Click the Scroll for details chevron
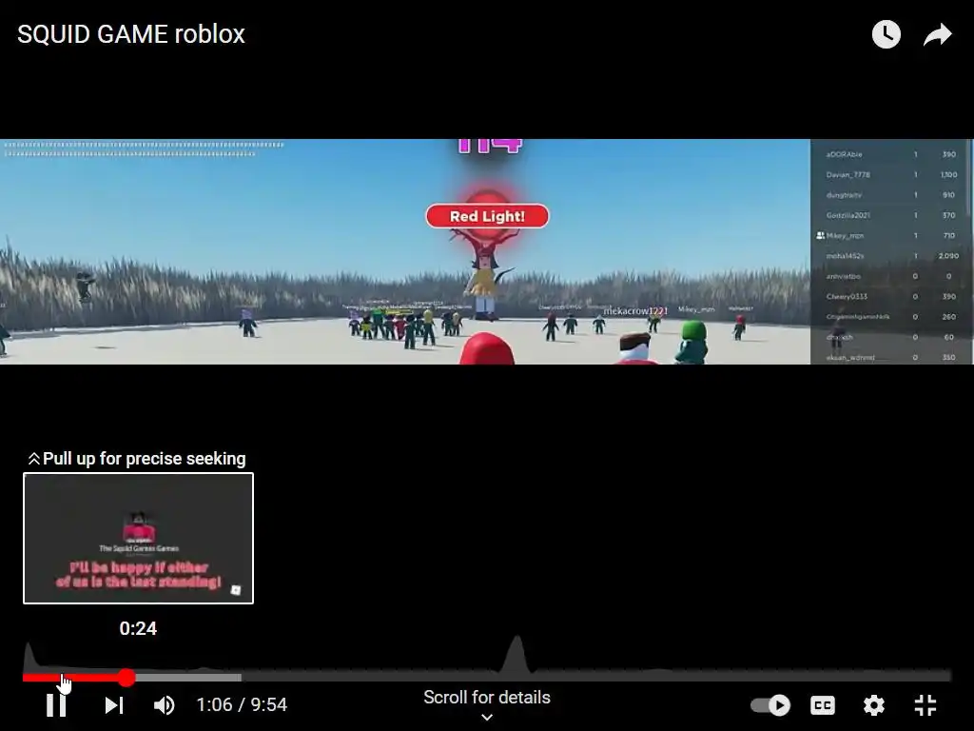 point(487,718)
